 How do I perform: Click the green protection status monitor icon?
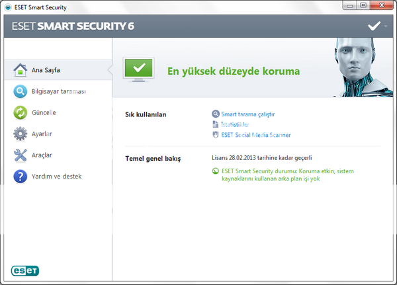(x=139, y=69)
